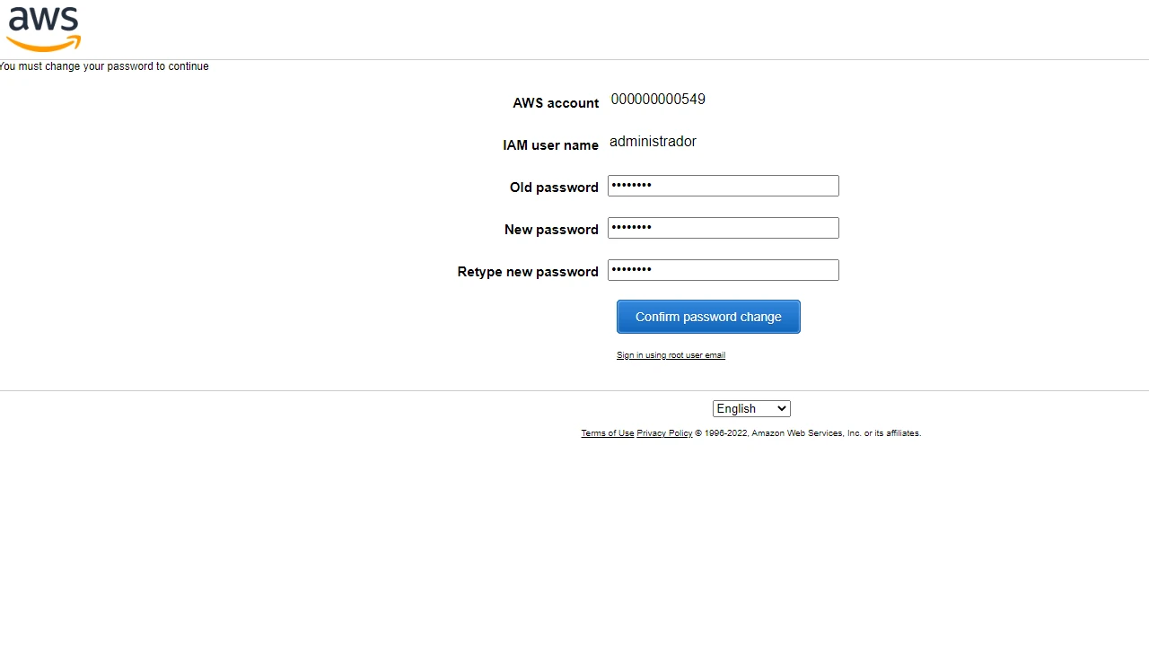This screenshot has width=1149, height=646.
Task: Select IAM user name administrador
Action: (x=653, y=142)
